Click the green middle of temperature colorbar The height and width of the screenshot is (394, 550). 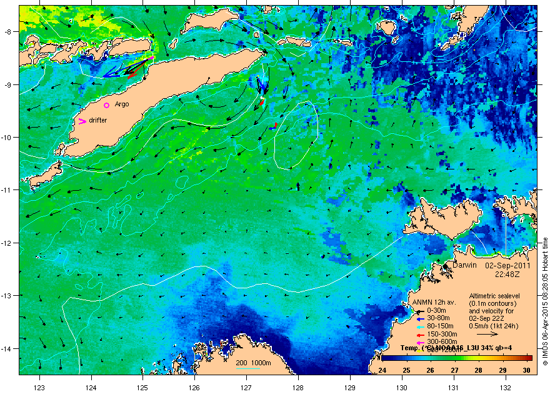[x=457, y=358]
